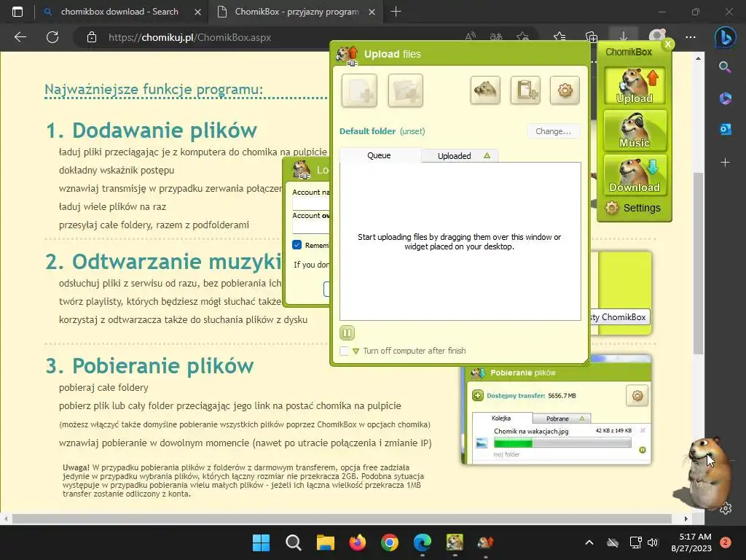Click the 3. Pobieranie plików heading
Viewport: 746px width, 560px height.
coord(149,366)
